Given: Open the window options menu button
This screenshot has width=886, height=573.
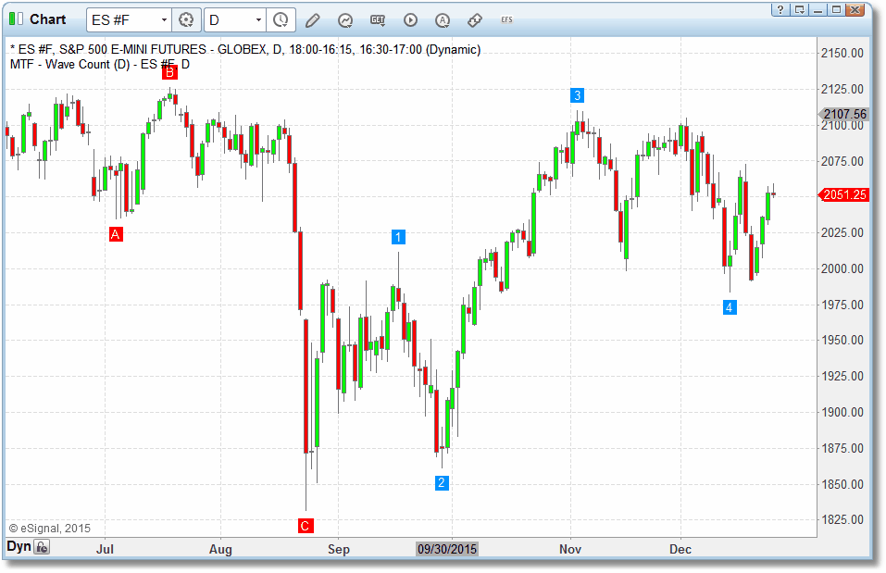Looking at the screenshot, I should pyautogui.click(x=799, y=9).
